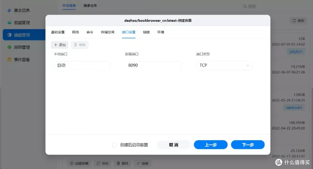The width and height of the screenshot is (313, 169).
Task: Click the 25.12MB image size text
Action: coord(298,151)
